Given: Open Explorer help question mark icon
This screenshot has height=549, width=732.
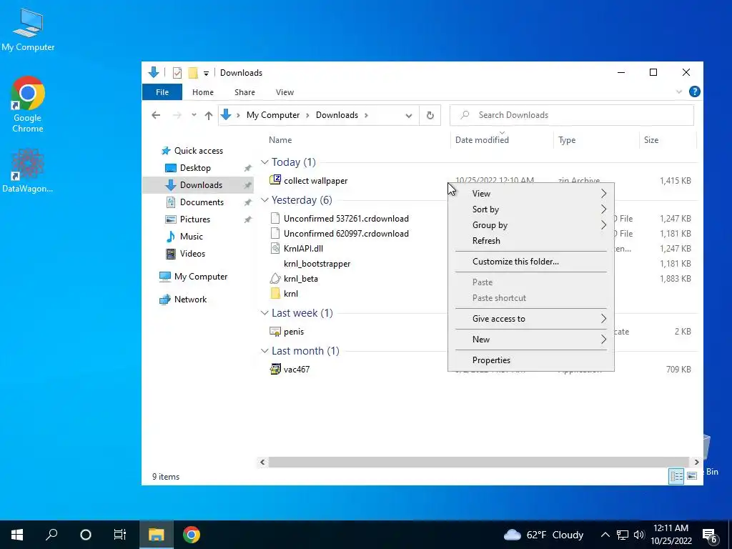Looking at the screenshot, I should click(x=694, y=91).
